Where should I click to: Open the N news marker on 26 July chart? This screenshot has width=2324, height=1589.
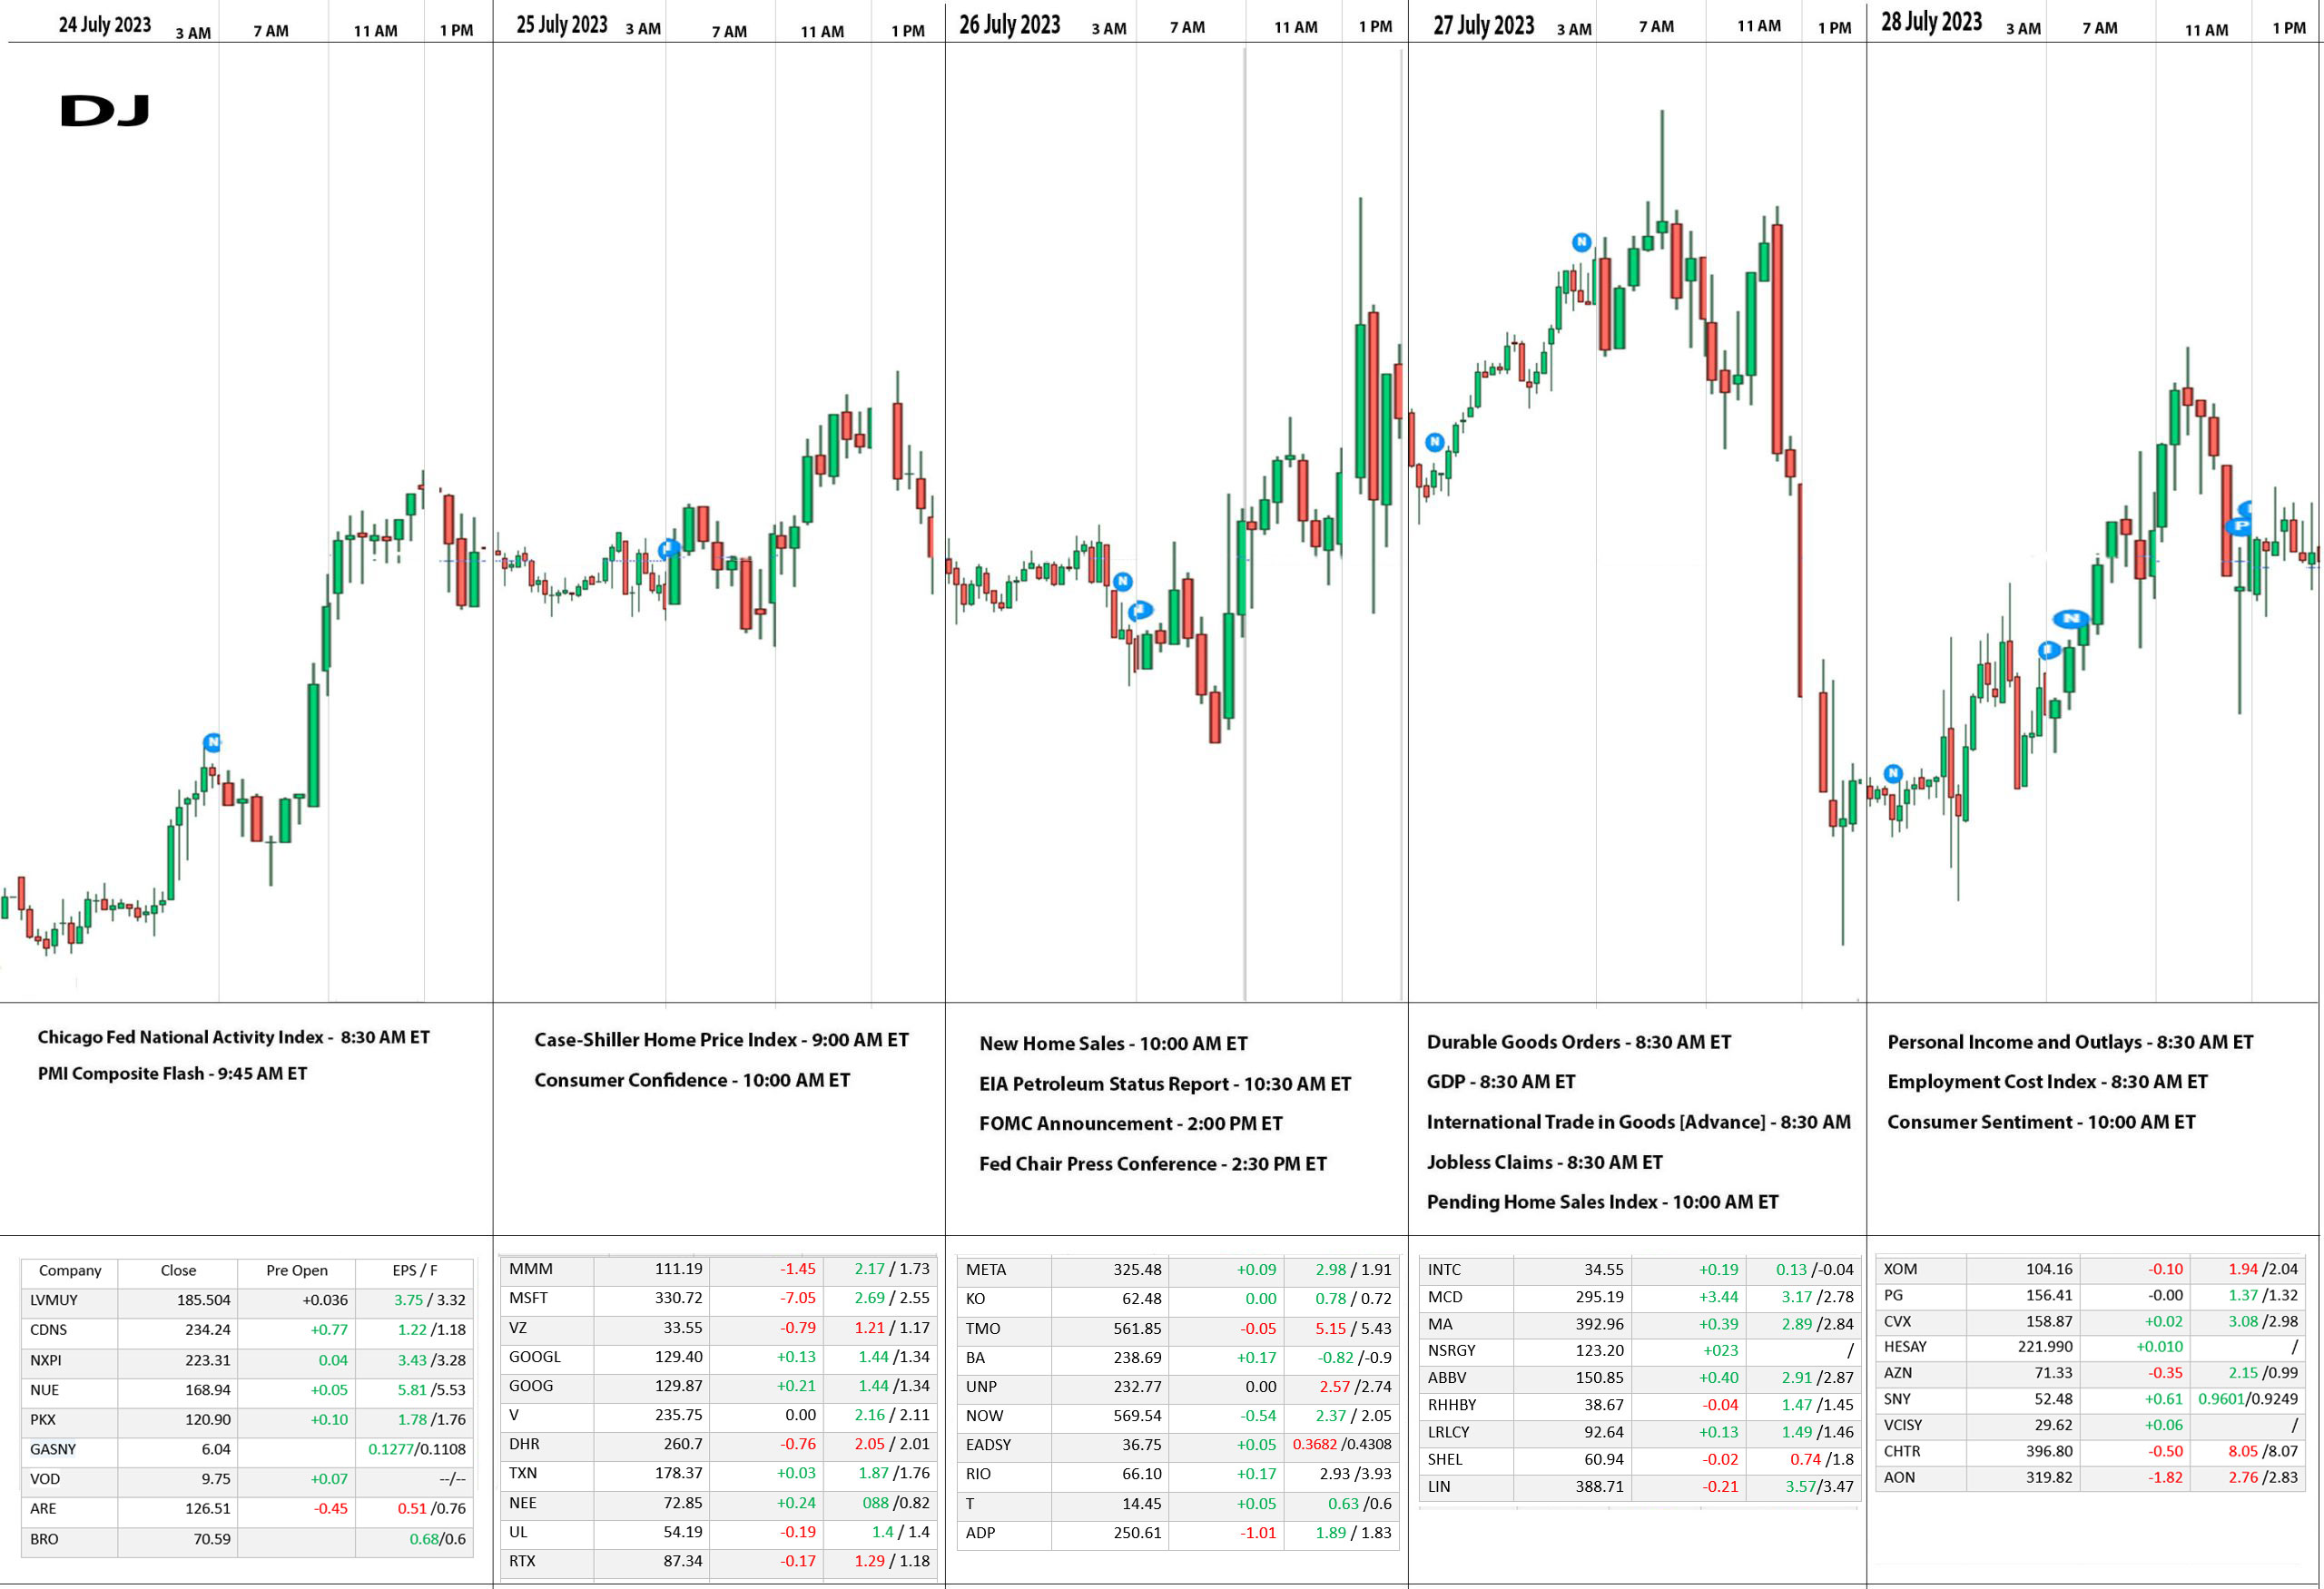pos(1122,582)
